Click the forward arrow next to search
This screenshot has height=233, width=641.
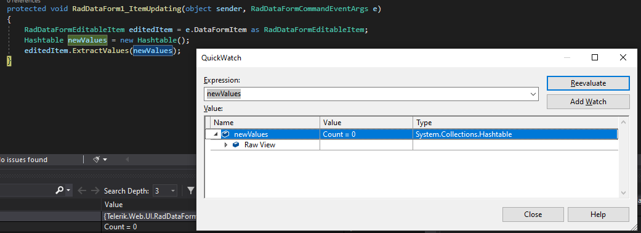point(94,190)
